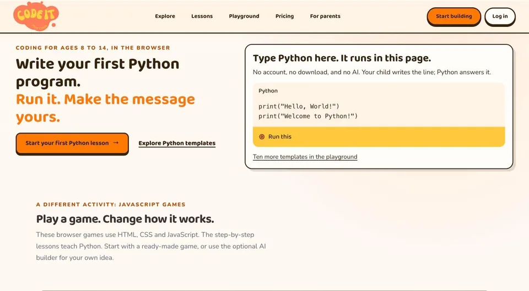The height and width of the screenshot is (291, 529).
Task: Click "A DIFFERENT ACTIVITY: JAVASCRIPT GAMES" label
Action: [111, 205]
